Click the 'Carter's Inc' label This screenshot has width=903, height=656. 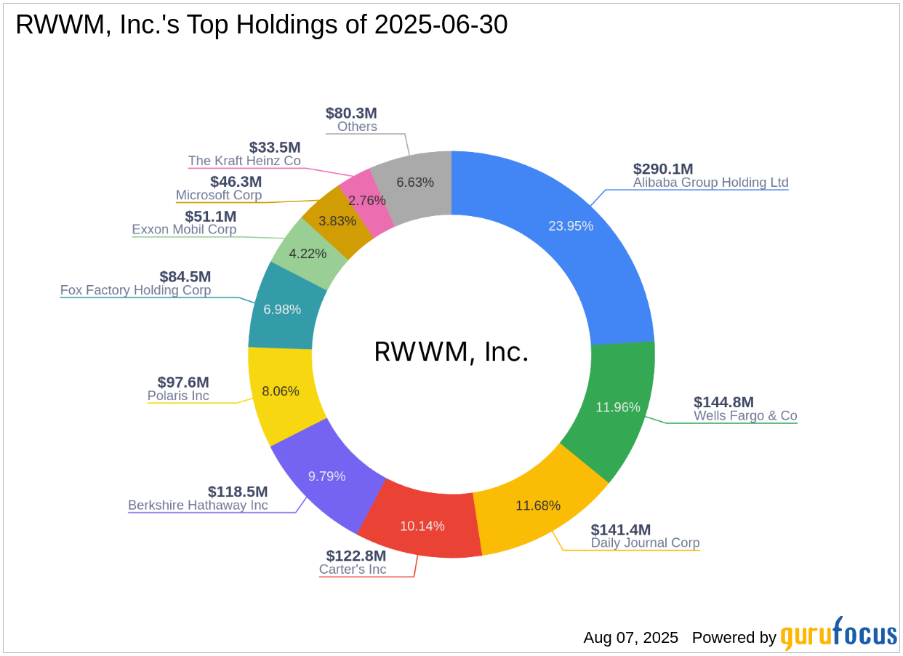tap(353, 569)
